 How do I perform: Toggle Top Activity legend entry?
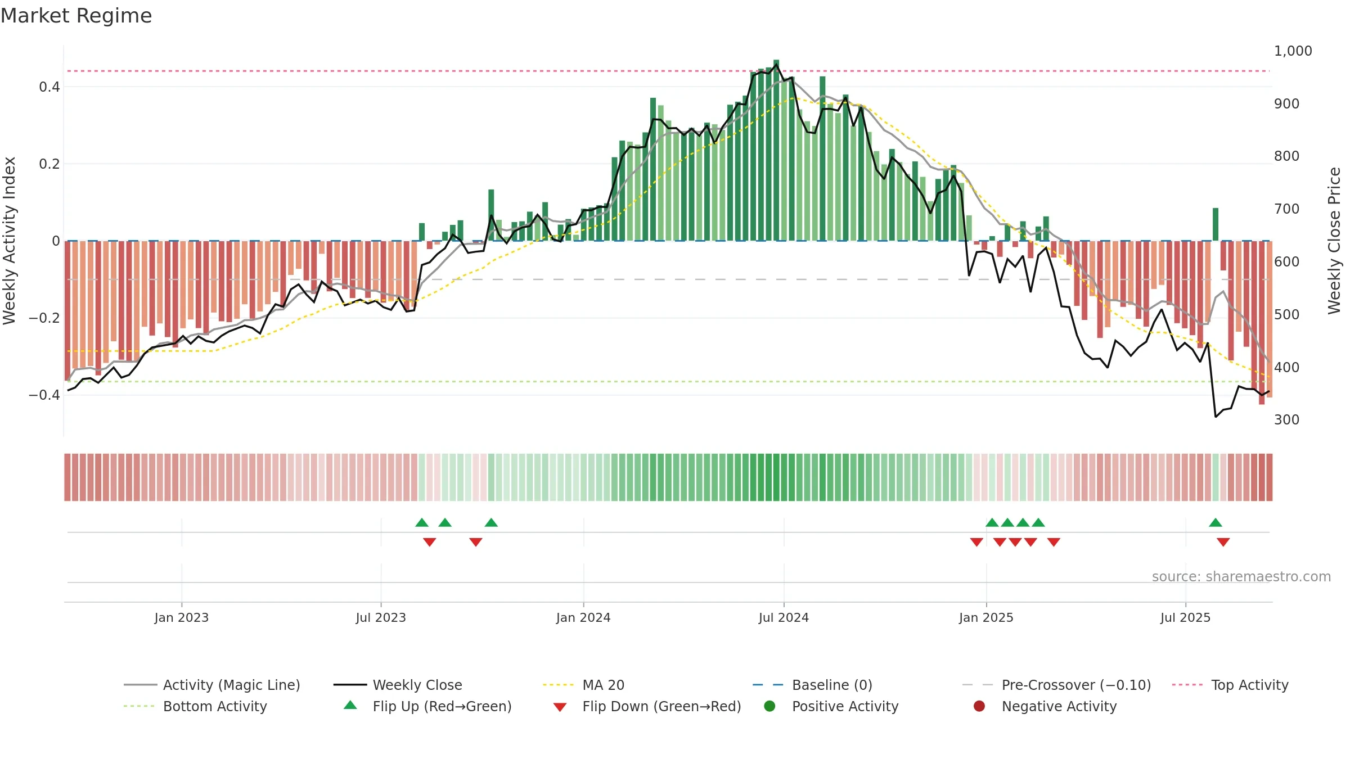(1230, 685)
